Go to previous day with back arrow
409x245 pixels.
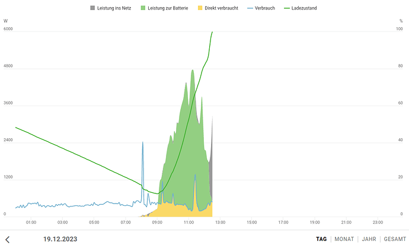click(x=8, y=239)
